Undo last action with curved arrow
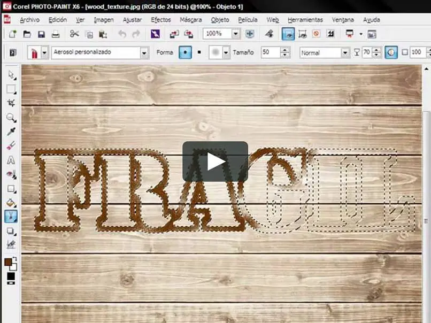Viewport: 431px width, 323px height. 122,34
